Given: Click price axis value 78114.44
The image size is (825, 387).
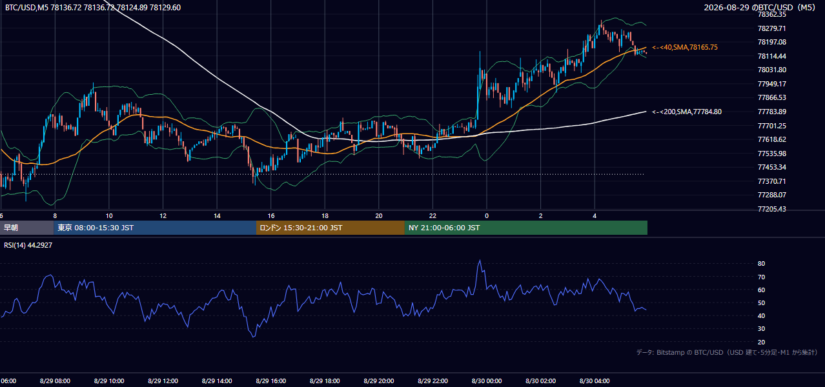Looking at the screenshot, I should coord(771,56).
